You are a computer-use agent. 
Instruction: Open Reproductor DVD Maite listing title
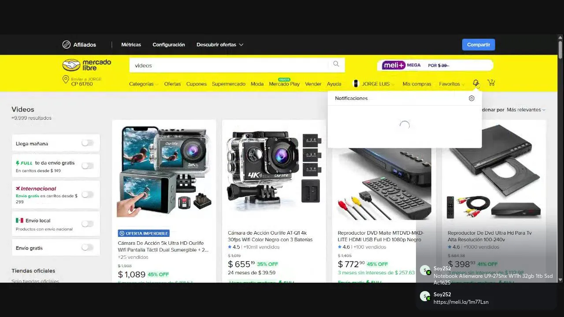[381, 236]
